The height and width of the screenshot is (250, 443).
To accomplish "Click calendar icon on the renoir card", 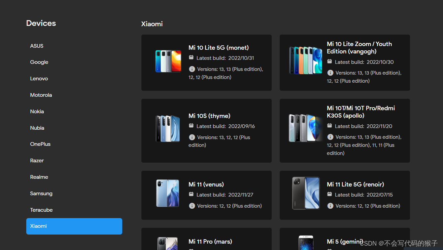I will pyautogui.click(x=330, y=194).
